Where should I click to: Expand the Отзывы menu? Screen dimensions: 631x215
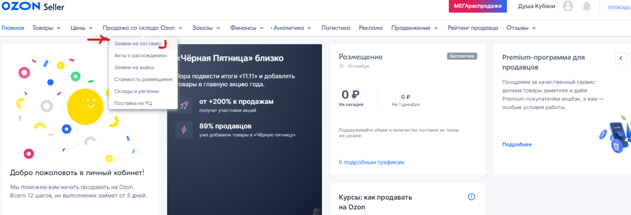pos(521,28)
